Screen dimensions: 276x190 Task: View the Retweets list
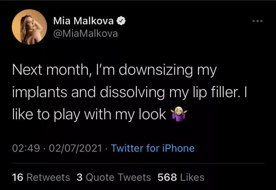click(x=48, y=177)
